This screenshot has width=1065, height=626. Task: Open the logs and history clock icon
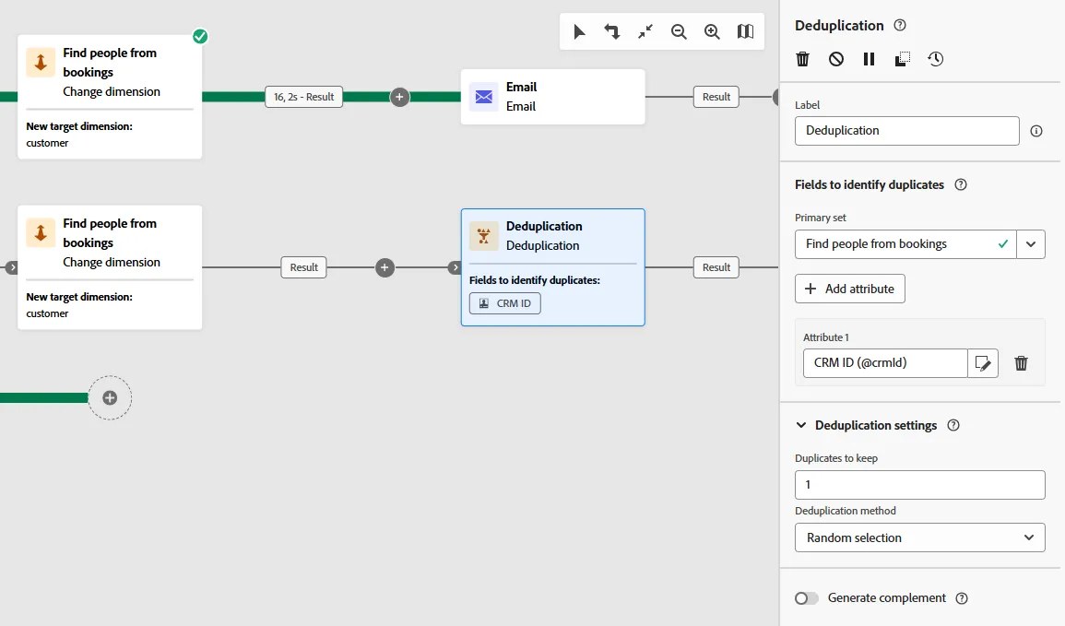point(935,59)
